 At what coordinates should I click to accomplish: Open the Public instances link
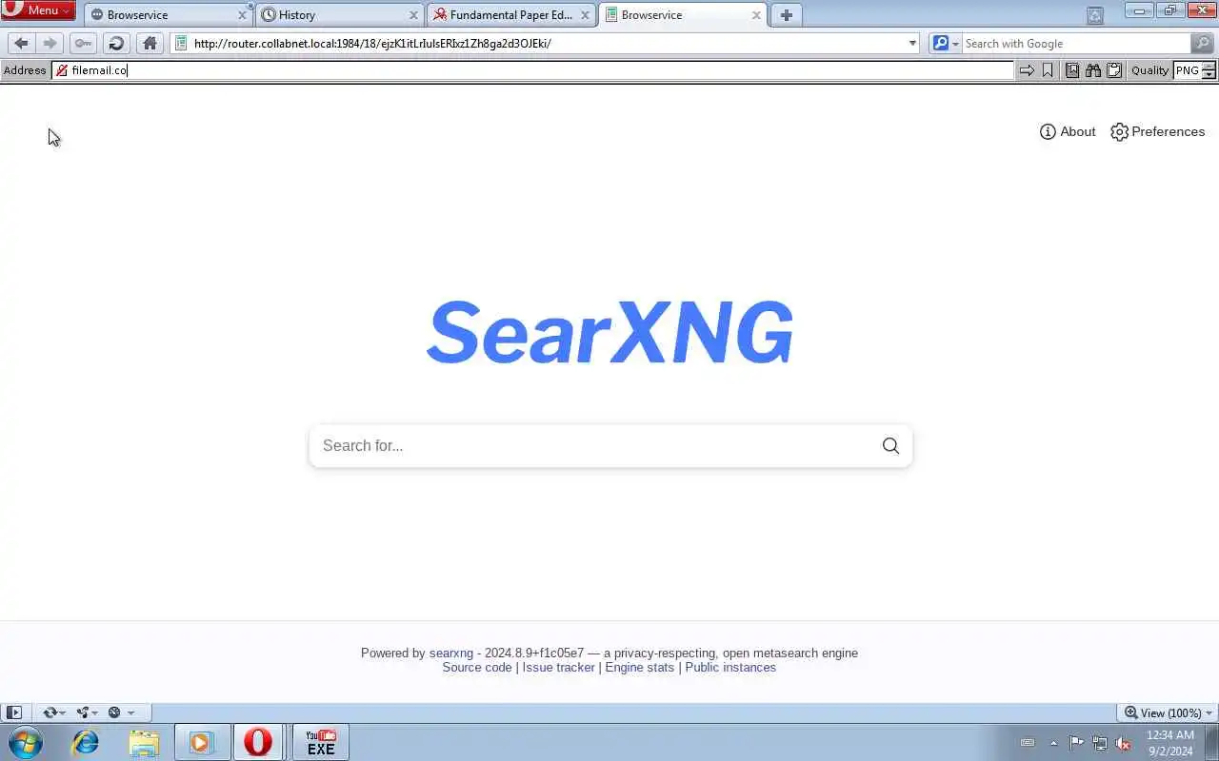[x=730, y=668]
